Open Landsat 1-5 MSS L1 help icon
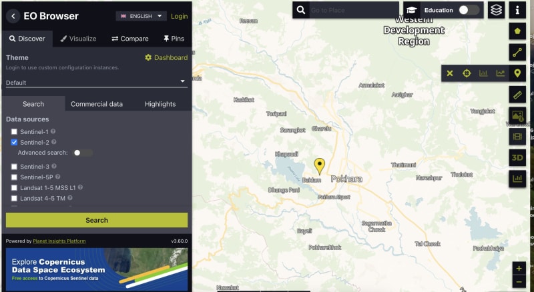 click(x=80, y=187)
